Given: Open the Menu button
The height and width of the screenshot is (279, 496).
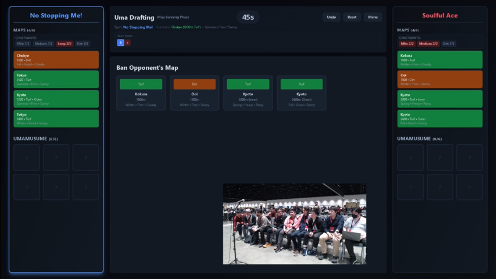Looking at the screenshot, I should click(373, 17).
